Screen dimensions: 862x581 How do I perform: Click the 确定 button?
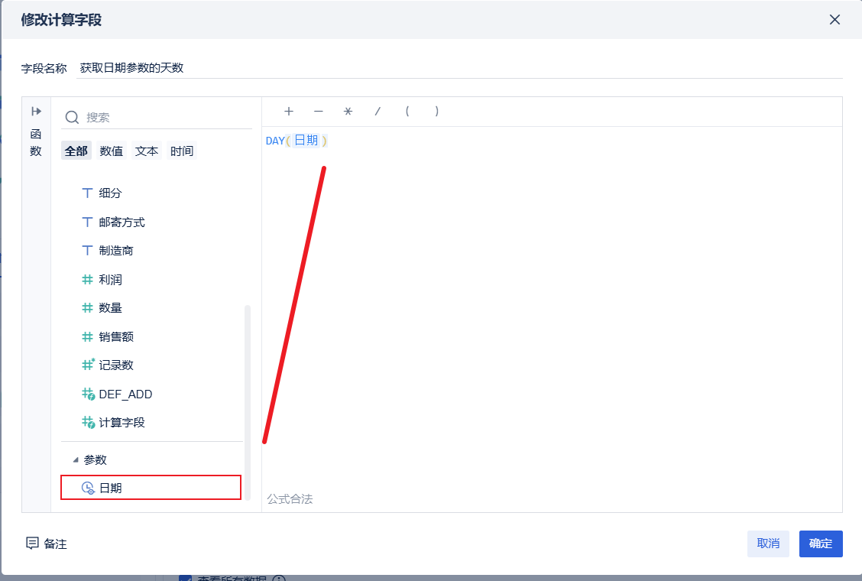821,544
